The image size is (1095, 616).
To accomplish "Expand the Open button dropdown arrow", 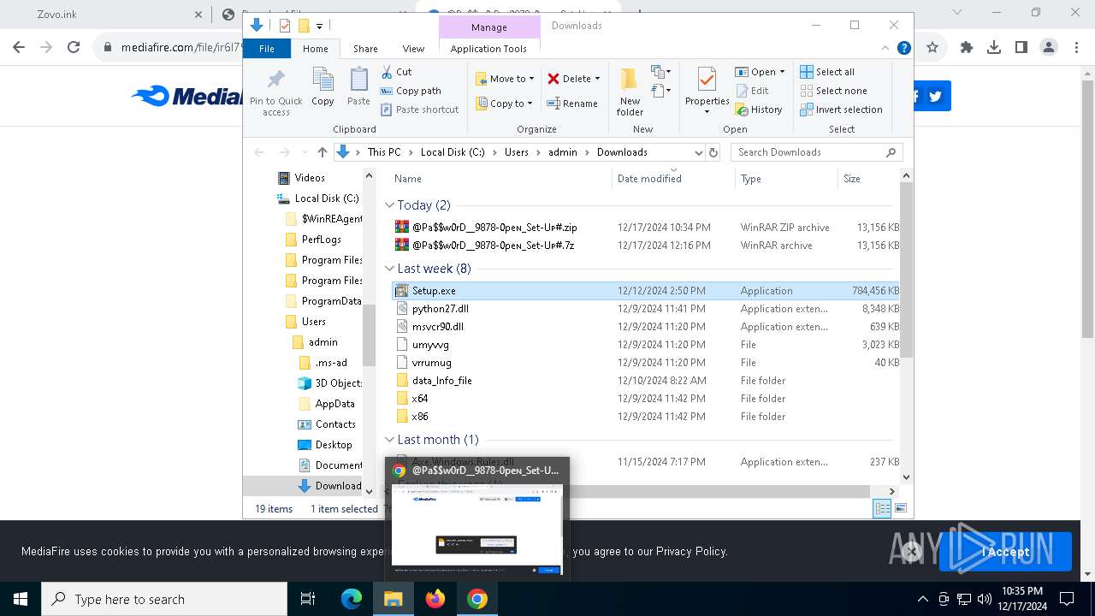I will [x=782, y=72].
